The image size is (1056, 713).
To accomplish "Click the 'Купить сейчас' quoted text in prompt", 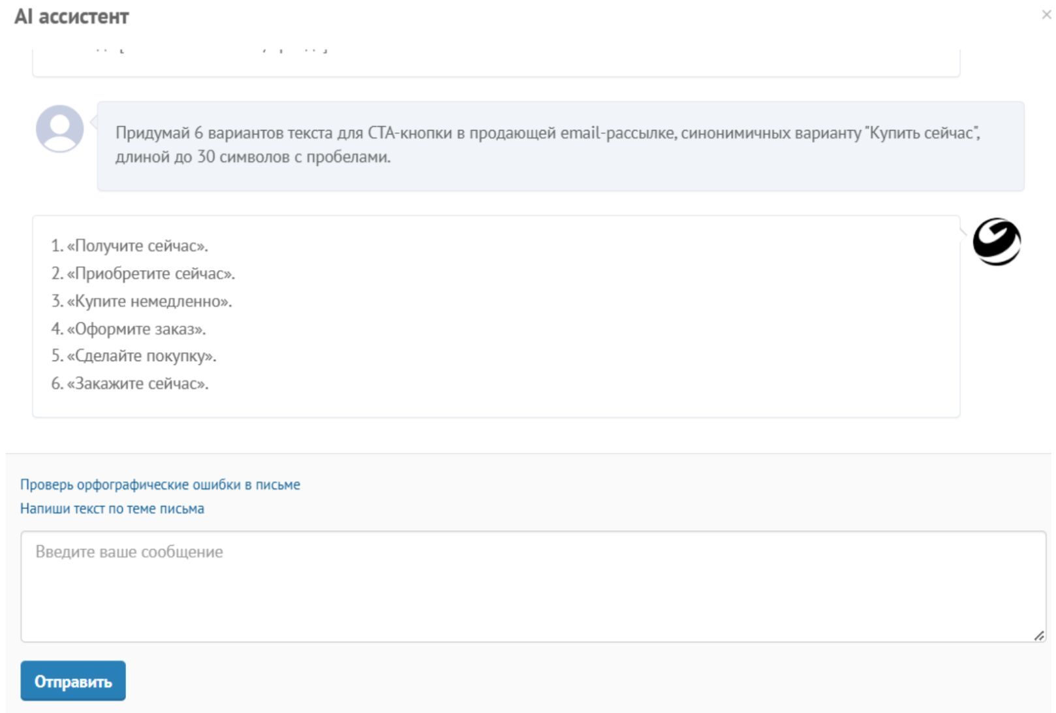I will [x=922, y=133].
